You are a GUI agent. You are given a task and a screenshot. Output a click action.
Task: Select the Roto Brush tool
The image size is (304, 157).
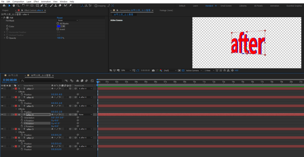tap(65, 6)
